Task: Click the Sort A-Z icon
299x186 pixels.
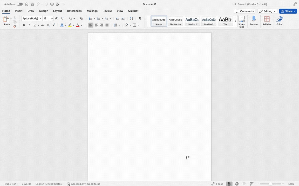Action: 131,18
